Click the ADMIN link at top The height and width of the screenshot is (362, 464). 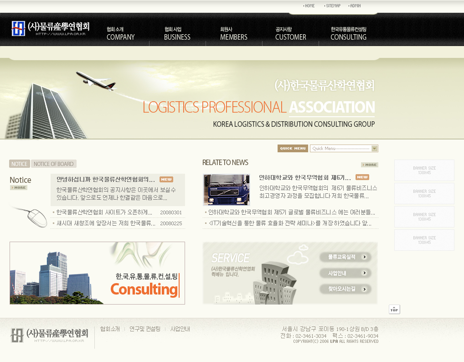[x=355, y=6]
